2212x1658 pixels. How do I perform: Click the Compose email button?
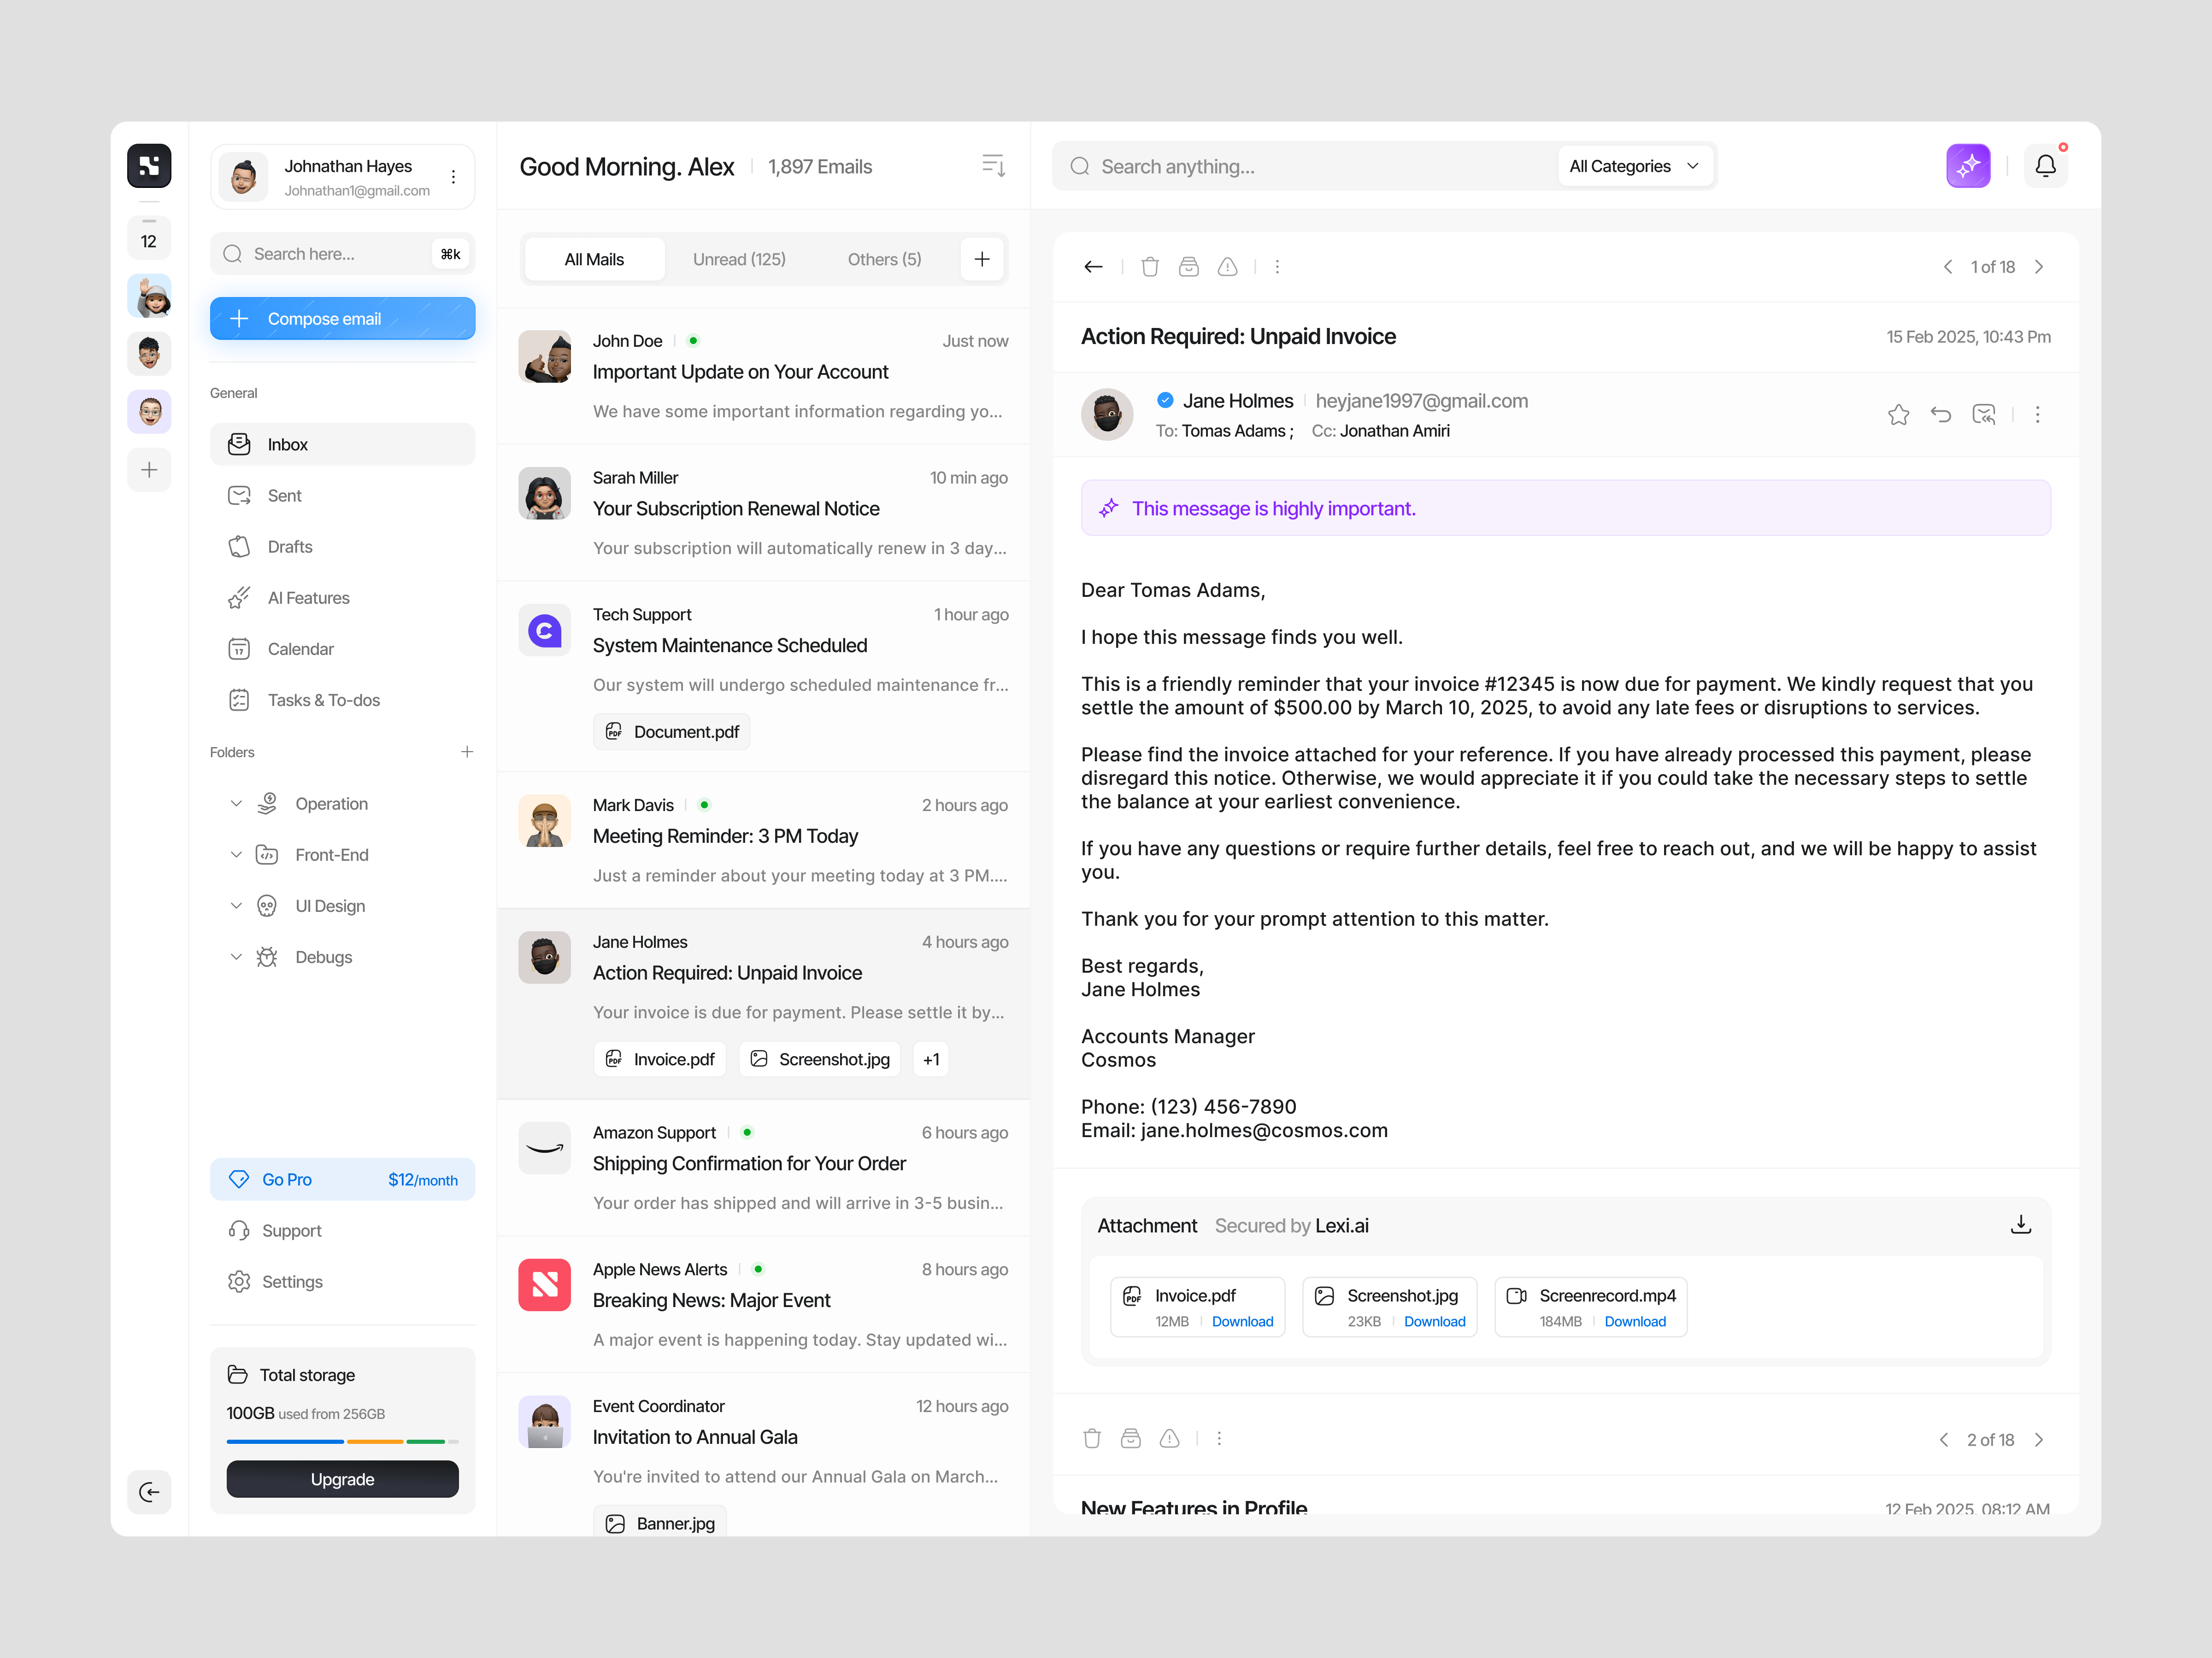342,319
